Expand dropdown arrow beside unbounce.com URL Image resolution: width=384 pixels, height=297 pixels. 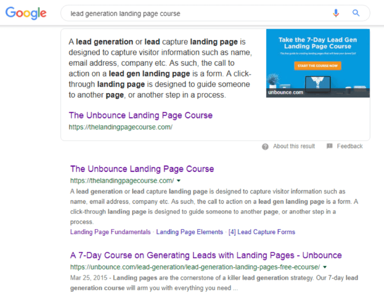325,267
